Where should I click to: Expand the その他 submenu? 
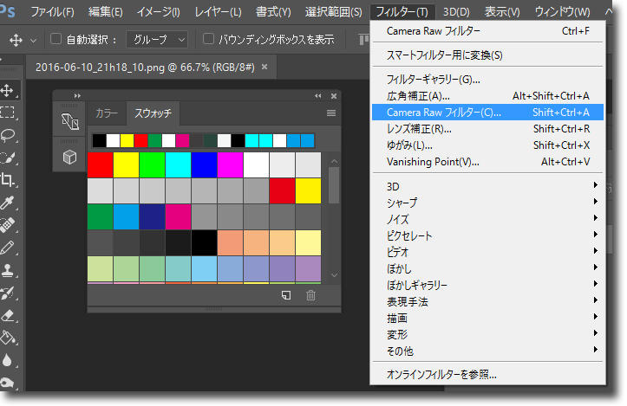(487, 351)
